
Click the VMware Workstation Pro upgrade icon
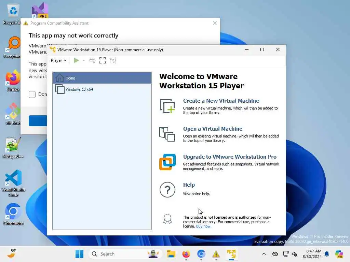point(167,162)
